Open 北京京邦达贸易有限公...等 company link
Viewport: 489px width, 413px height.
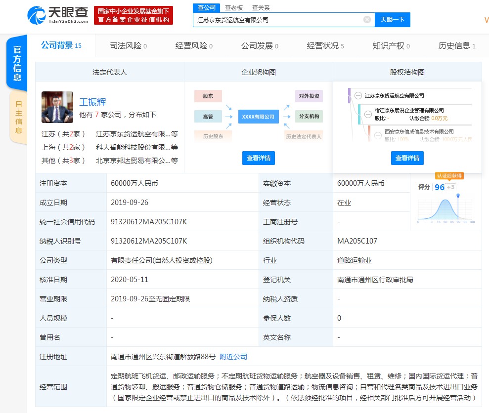pyautogui.click(x=137, y=161)
